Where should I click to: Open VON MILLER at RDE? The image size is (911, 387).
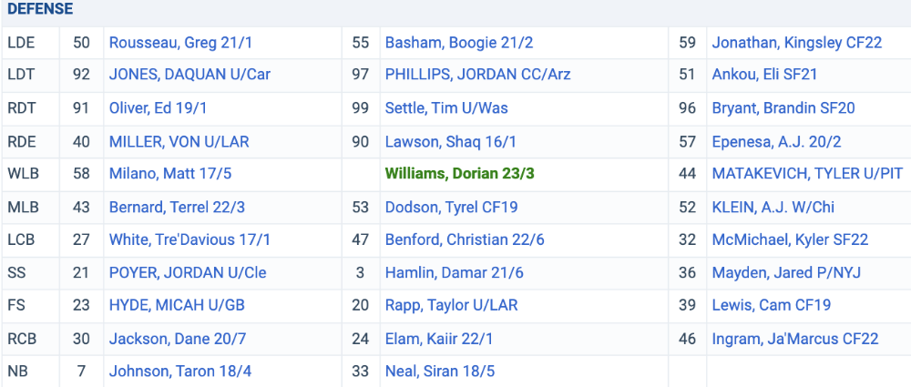[179, 142]
